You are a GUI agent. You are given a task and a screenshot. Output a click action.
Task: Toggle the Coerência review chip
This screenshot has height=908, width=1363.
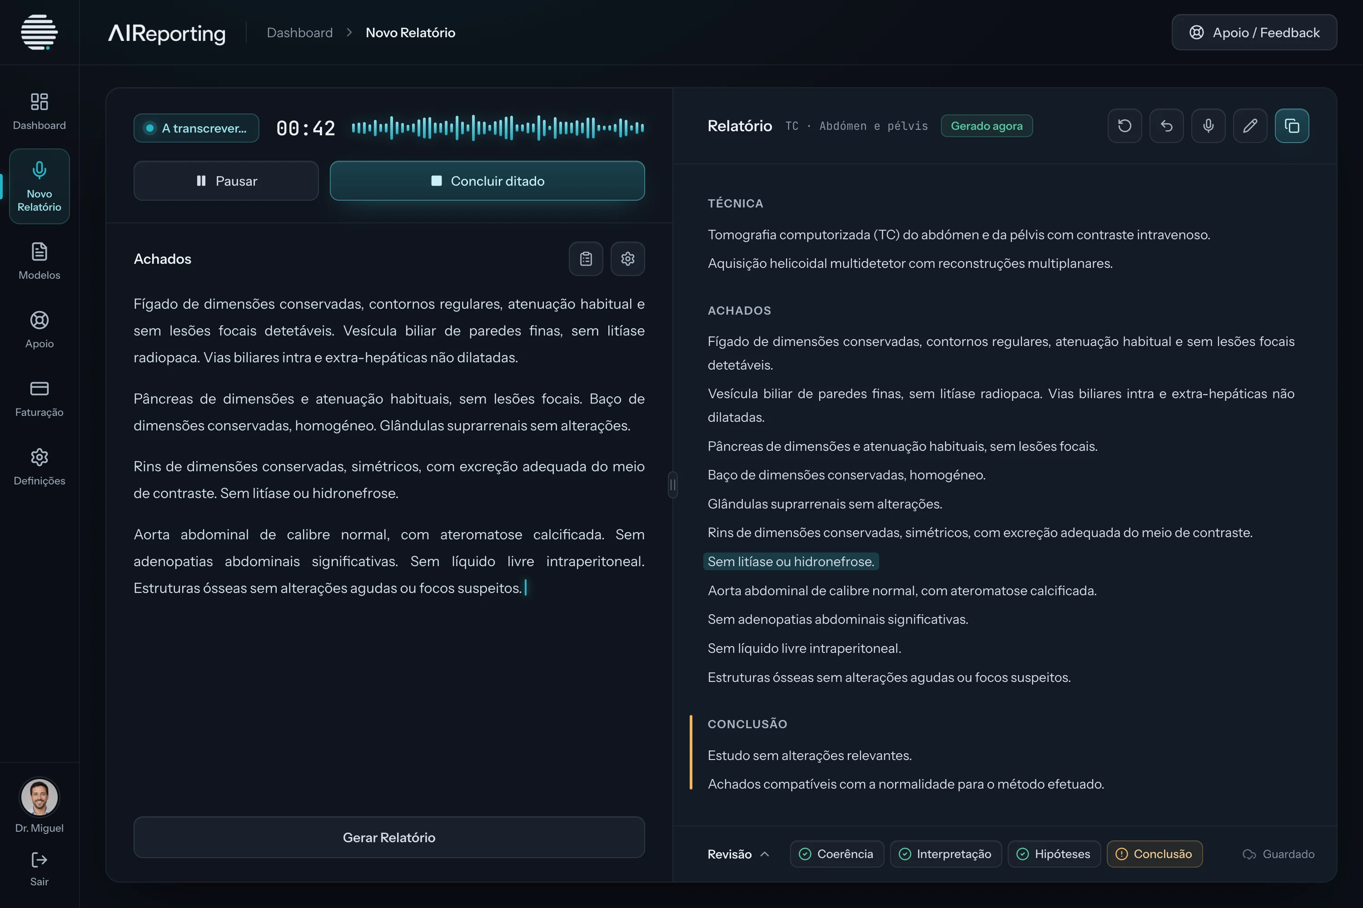tap(836, 854)
